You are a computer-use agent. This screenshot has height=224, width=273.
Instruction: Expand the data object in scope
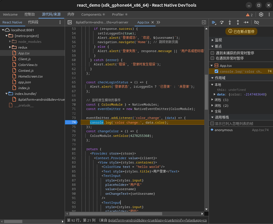point(215,94)
